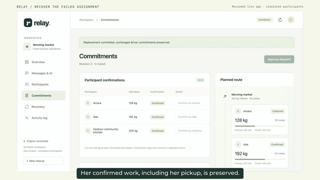Image resolution: width=320 pixels, height=180 pixels.
Task: Click the reset refresh icon in header
Action: [280, 20]
